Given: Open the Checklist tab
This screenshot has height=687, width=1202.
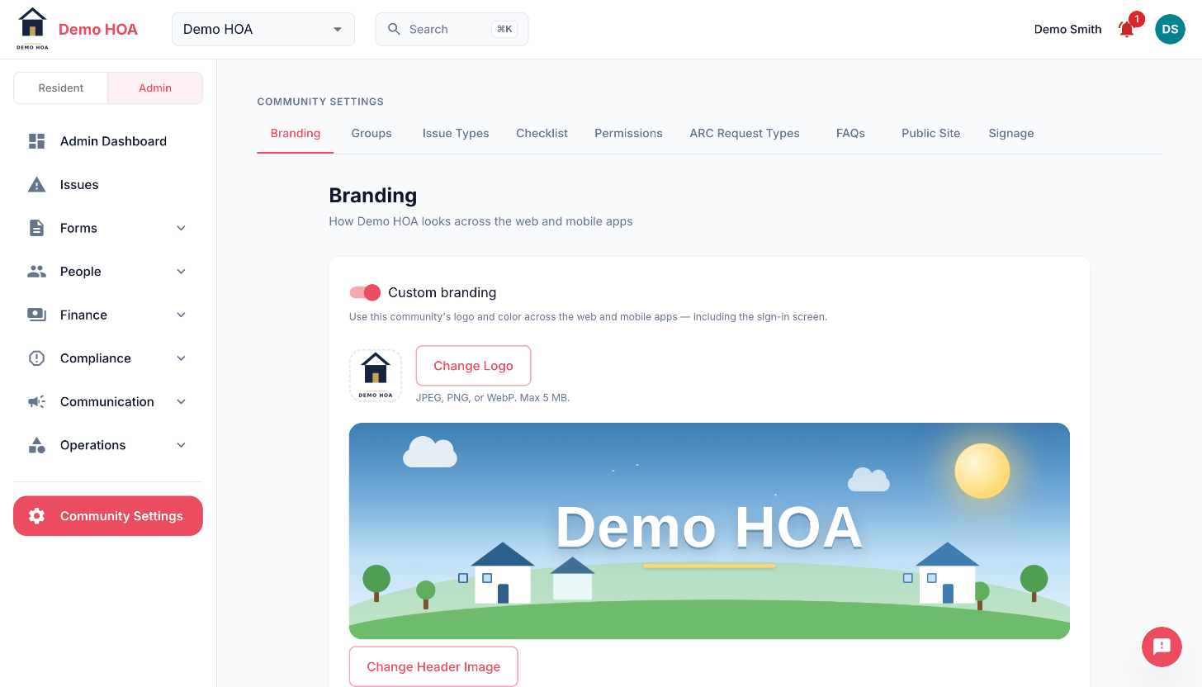Looking at the screenshot, I should tap(542, 133).
